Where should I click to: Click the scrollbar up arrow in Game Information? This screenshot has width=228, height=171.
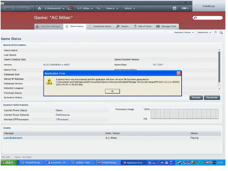click(219, 50)
